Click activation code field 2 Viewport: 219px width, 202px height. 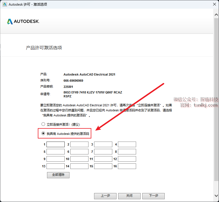point(79,144)
